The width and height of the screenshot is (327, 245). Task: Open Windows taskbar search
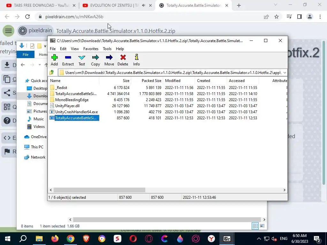click(23, 239)
